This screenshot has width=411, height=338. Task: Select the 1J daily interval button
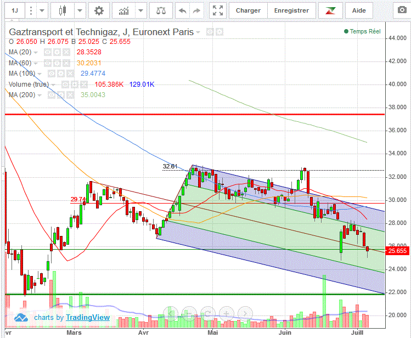(15, 11)
